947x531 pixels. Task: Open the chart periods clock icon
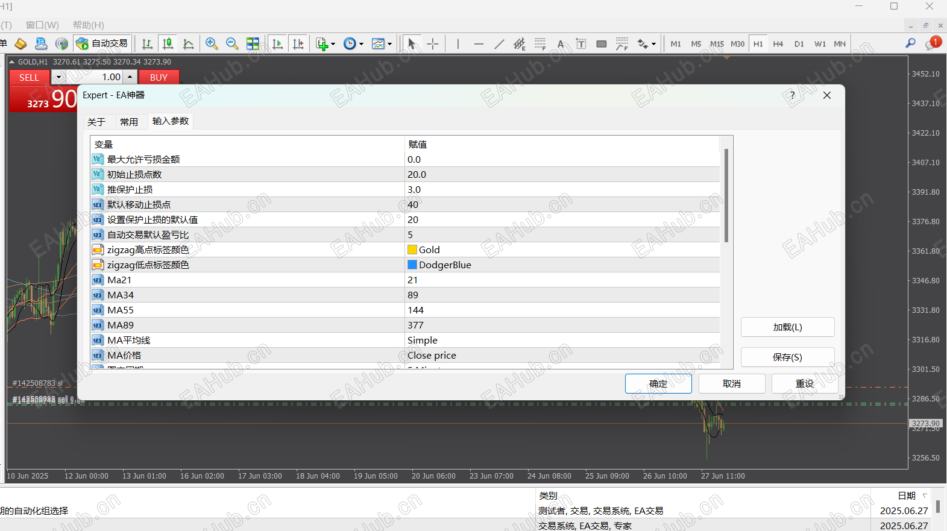350,43
